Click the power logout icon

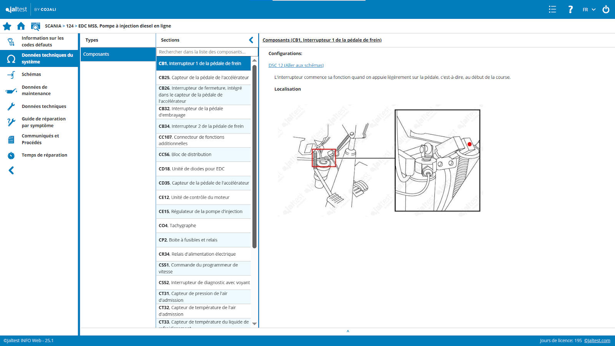tap(606, 9)
